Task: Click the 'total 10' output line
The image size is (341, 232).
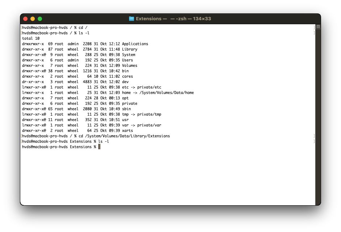Action: tap(31, 38)
